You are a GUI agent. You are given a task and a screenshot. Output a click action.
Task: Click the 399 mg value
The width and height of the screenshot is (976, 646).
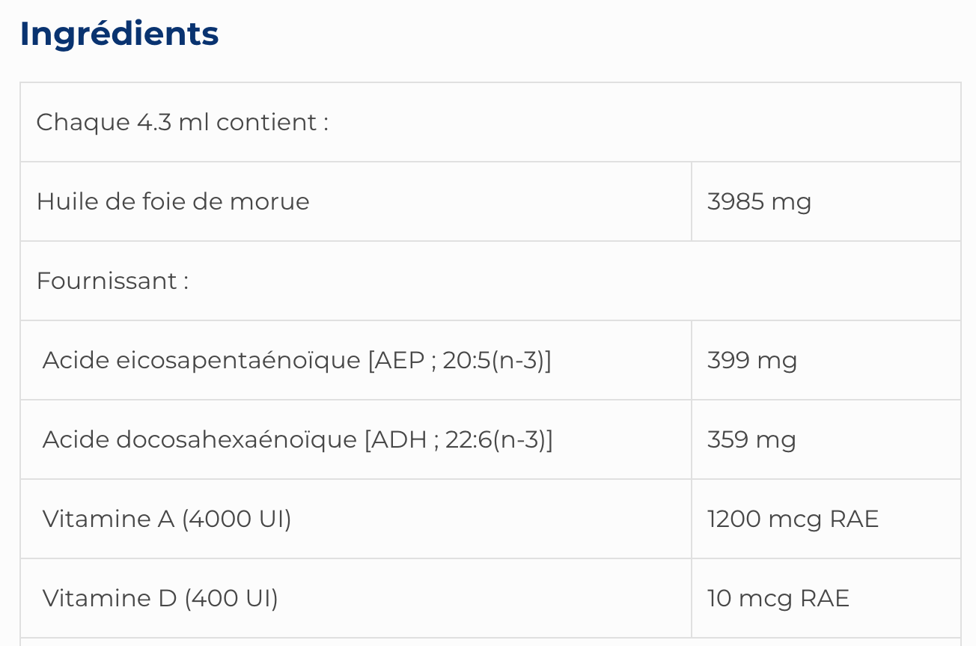point(751,360)
